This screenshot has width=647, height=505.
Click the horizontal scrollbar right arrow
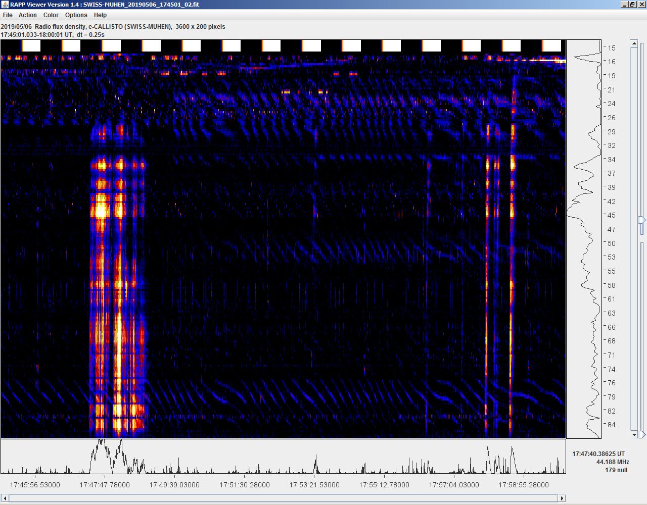click(x=562, y=498)
